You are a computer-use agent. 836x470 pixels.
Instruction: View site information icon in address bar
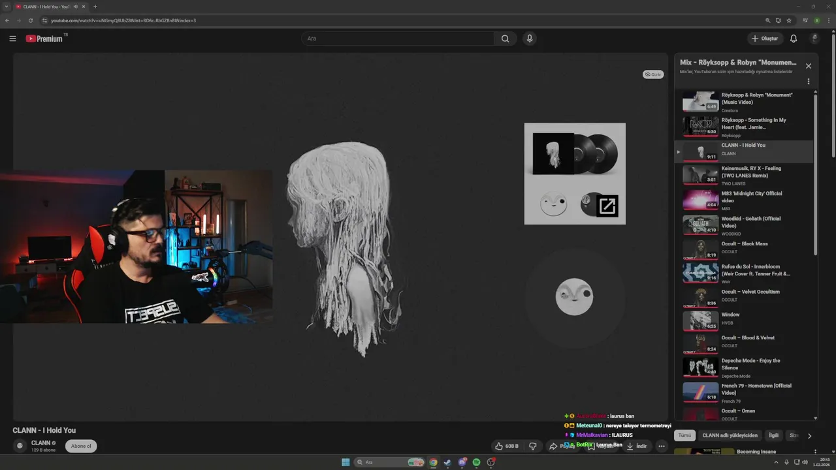pyautogui.click(x=44, y=20)
